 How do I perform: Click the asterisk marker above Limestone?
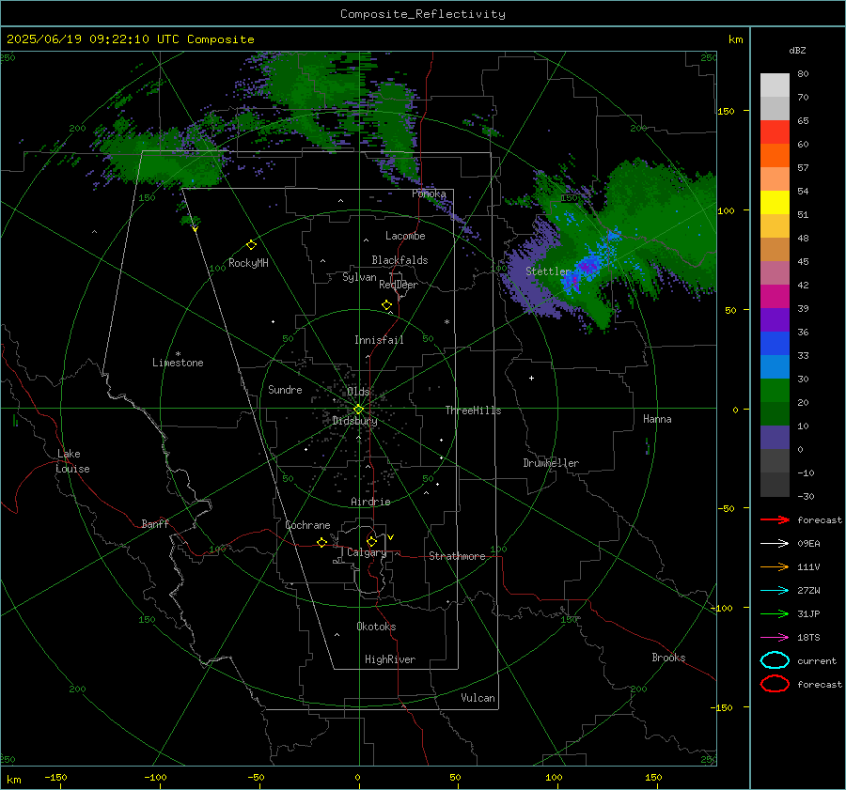point(178,354)
